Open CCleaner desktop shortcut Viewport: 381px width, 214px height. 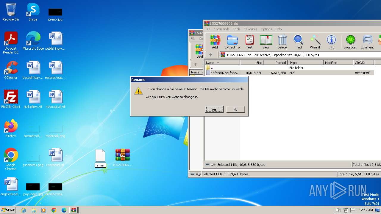pos(11,70)
